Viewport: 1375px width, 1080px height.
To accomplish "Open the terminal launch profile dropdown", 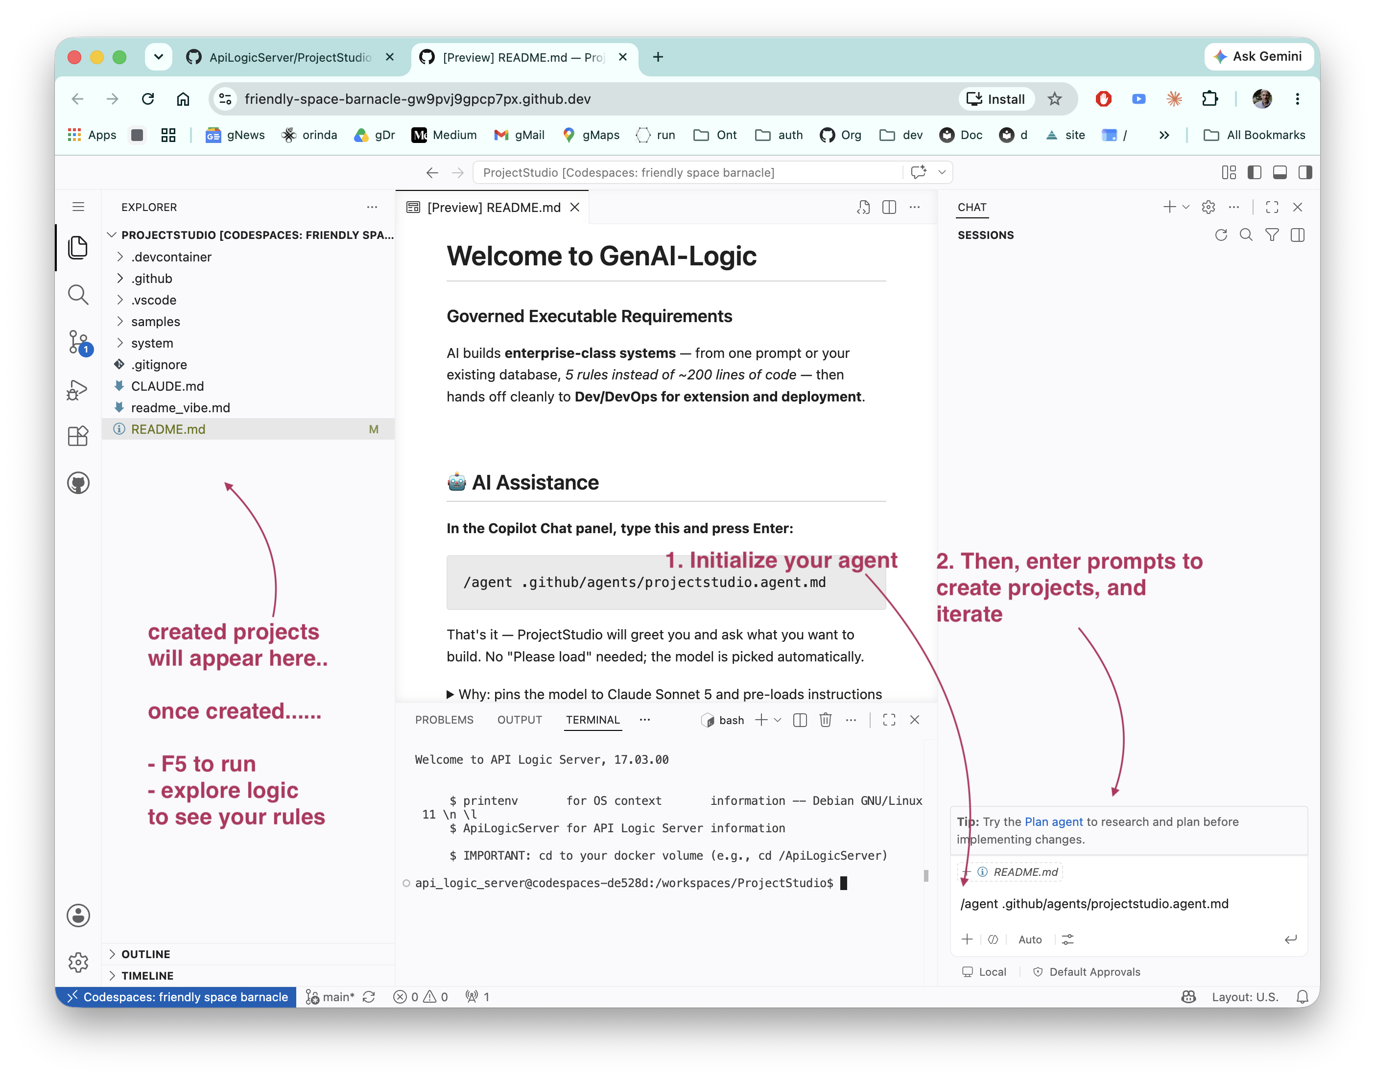I will click(x=777, y=720).
